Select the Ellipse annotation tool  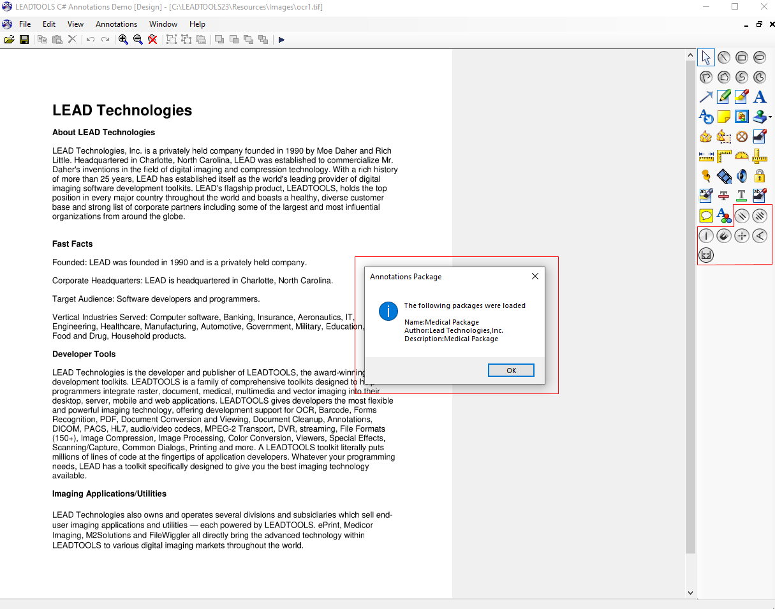click(x=760, y=57)
